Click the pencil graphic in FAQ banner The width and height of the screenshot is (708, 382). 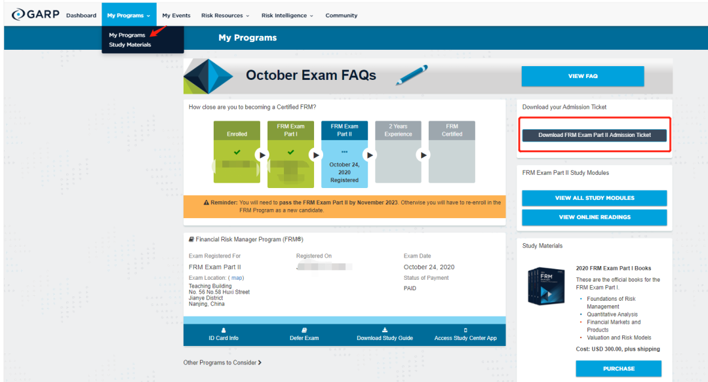[411, 75]
